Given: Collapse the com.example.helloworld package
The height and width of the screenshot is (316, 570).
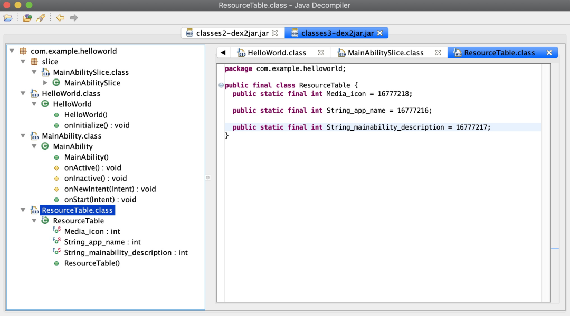Looking at the screenshot, I should 12,51.
